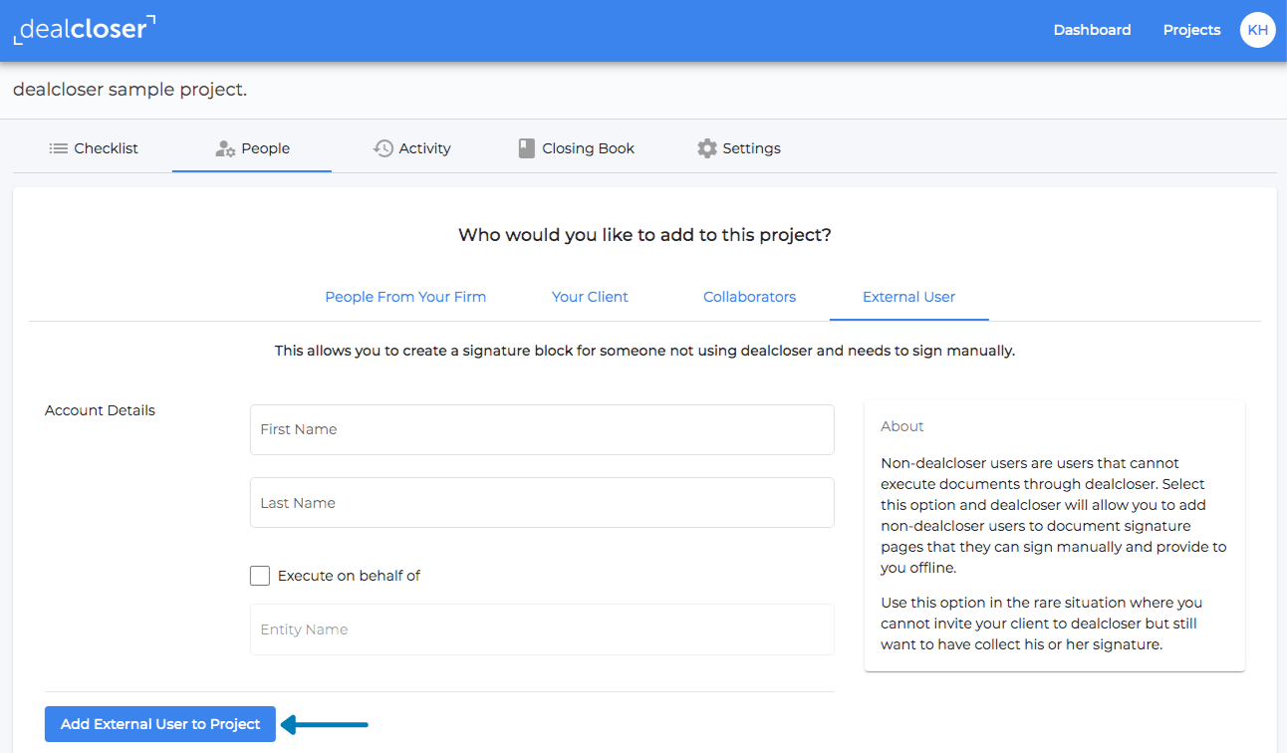This screenshot has height=753, width=1287.
Task: Click the arrow pointing at the add button
Action: tap(324, 724)
